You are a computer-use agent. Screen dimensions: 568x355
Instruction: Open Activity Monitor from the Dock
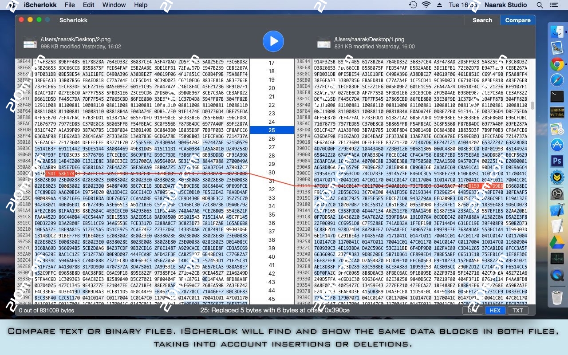click(557, 258)
